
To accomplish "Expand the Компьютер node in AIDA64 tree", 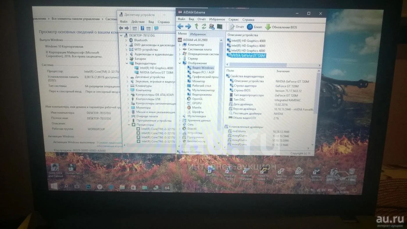I will pyautogui.click(x=180, y=45).
